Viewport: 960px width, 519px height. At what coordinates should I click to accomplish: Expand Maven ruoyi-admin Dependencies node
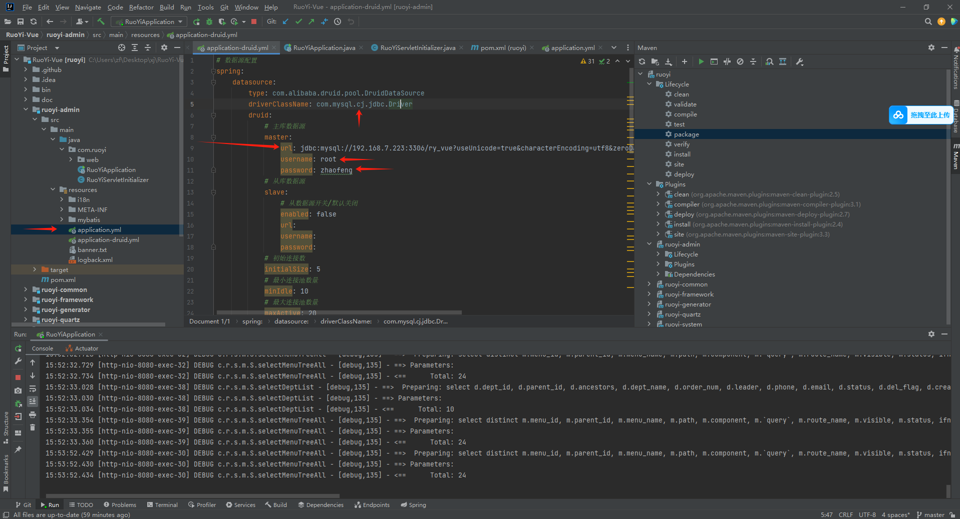click(x=659, y=274)
